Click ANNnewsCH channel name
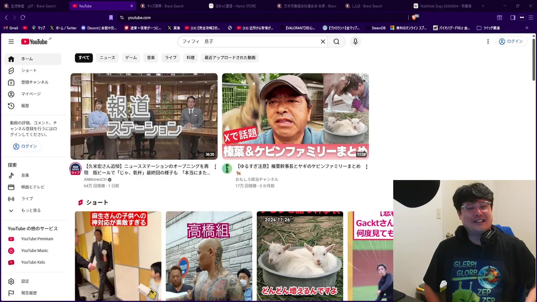537x302 pixels. [x=95, y=180]
